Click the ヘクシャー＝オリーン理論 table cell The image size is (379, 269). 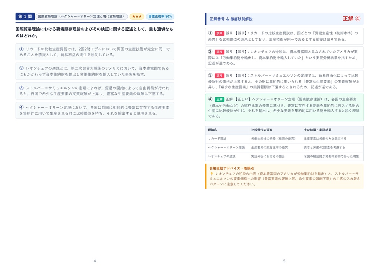coord(227,147)
